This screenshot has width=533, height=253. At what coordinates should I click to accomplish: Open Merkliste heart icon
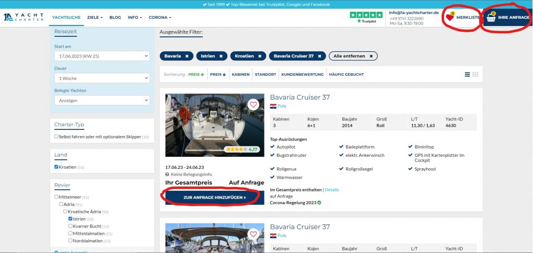pyautogui.click(x=450, y=18)
